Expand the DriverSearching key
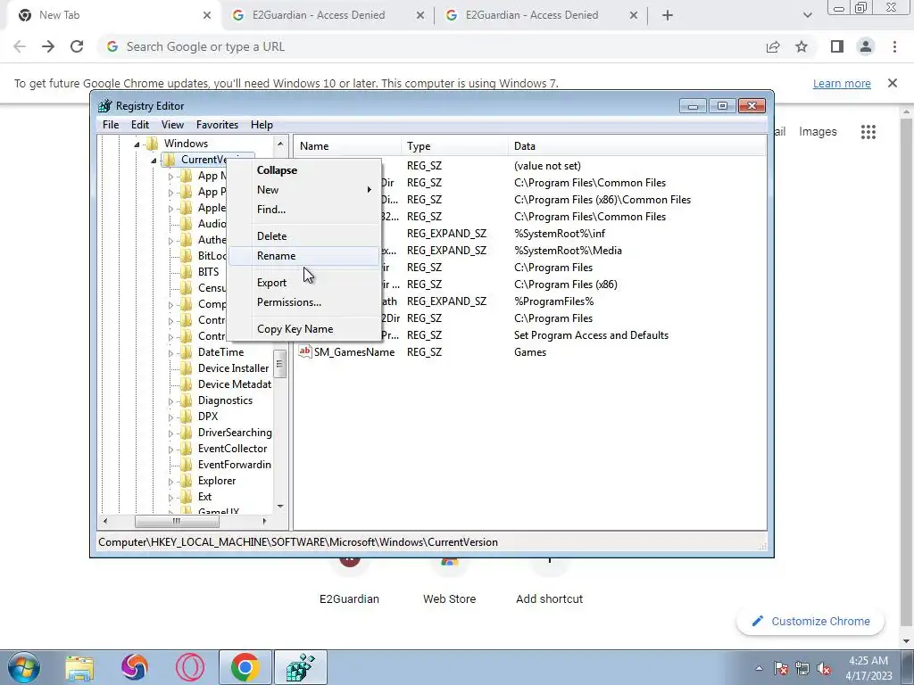This screenshot has width=914, height=685. (170, 433)
